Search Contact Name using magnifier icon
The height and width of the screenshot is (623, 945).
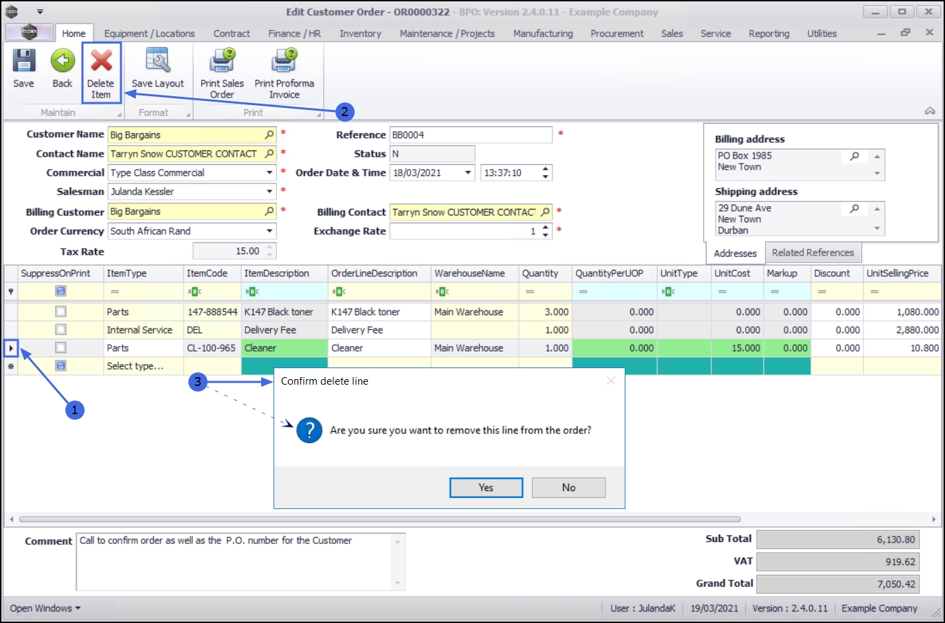[269, 154]
